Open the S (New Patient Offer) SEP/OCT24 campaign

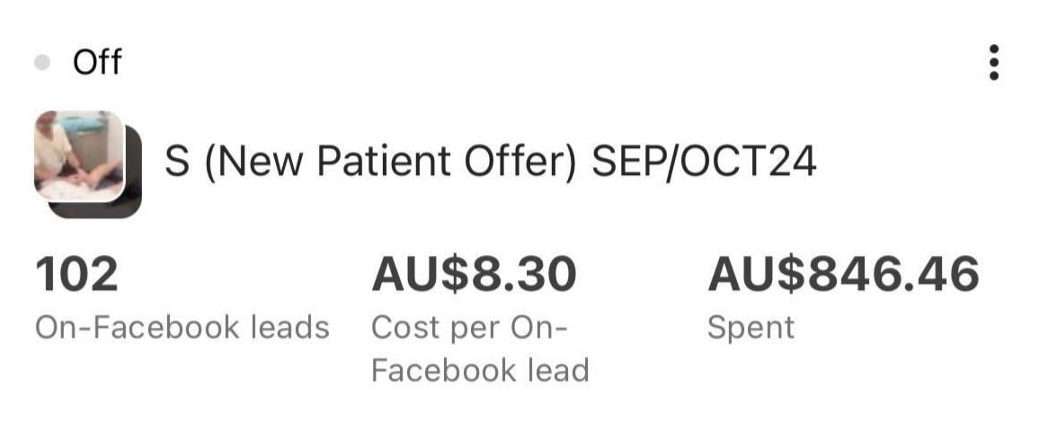click(x=490, y=162)
